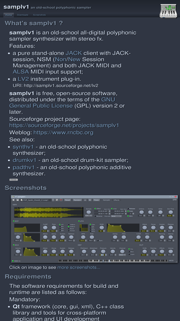Open the Non session manager link
Viewport: 180px width, 321px height.
[x=61, y=59]
